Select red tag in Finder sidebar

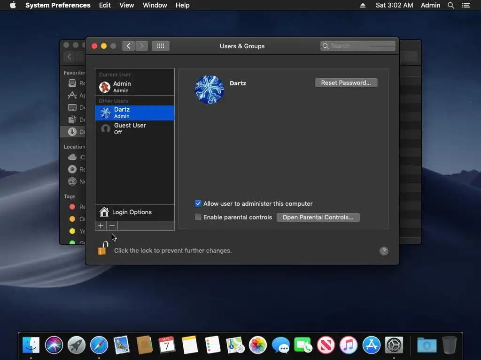click(x=72, y=207)
